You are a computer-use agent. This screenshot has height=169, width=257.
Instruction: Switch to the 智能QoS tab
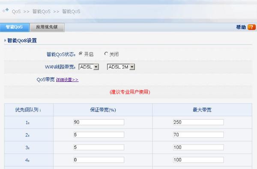coord(15,27)
